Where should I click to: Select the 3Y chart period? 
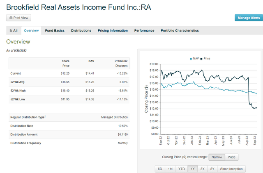tap(203, 169)
